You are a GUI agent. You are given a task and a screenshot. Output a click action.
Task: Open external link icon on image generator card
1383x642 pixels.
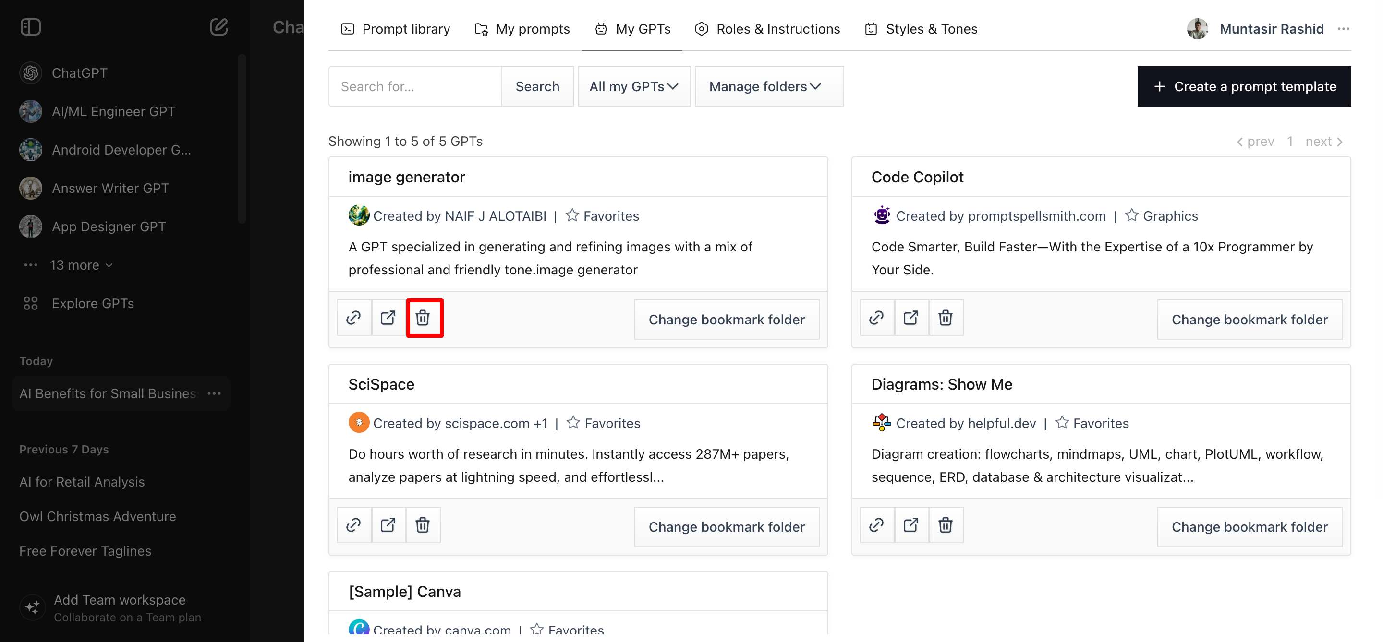click(x=388, y=318)
